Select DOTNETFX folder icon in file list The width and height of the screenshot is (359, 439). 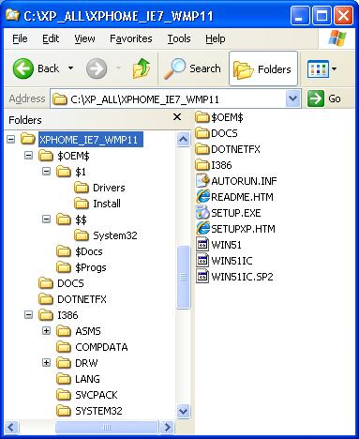point(202,149)
